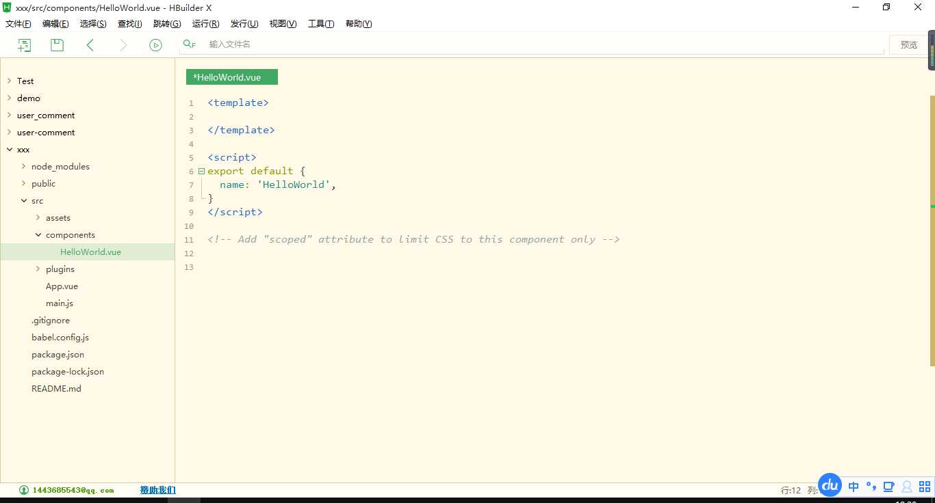Select the *HelloWorld.vue editor tab
Image resolution: width=935 pixels, height=503 pixels.
pos(232,77)
